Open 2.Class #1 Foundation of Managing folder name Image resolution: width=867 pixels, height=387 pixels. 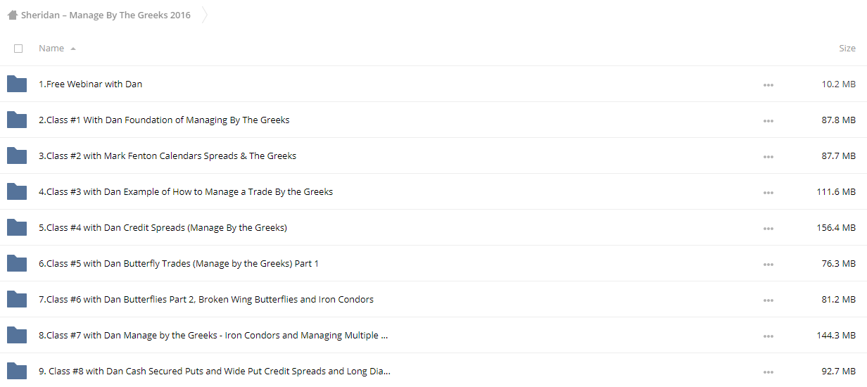[x=164, y=120]
